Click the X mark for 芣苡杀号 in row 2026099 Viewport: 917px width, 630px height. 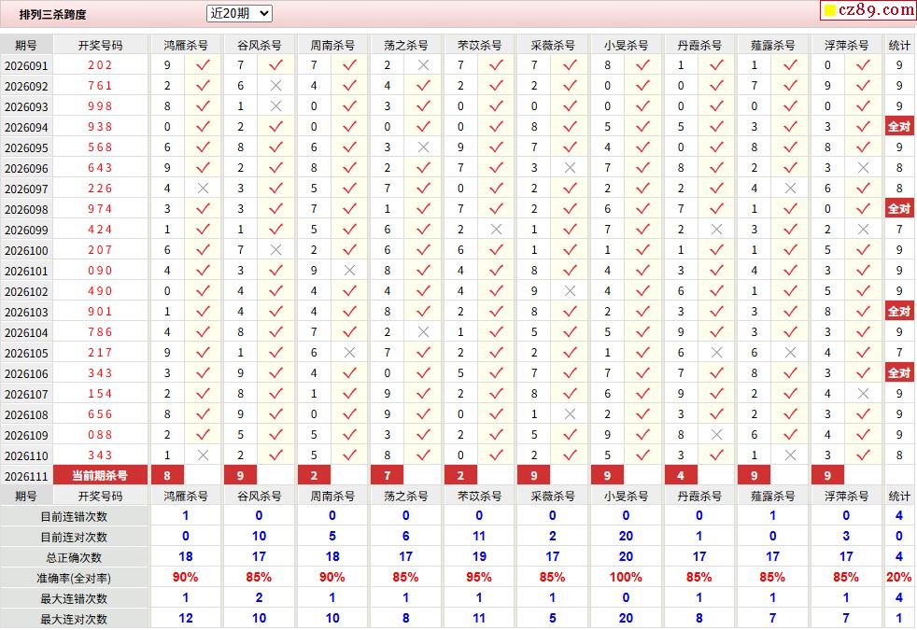tap(497, 230)
